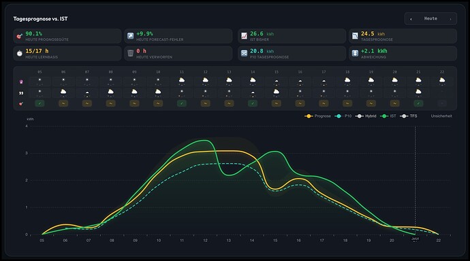This screenshot has width=470, height=261.
Task: Click the trash icon beside Heute Verworfen
Action: click(130, 54)
